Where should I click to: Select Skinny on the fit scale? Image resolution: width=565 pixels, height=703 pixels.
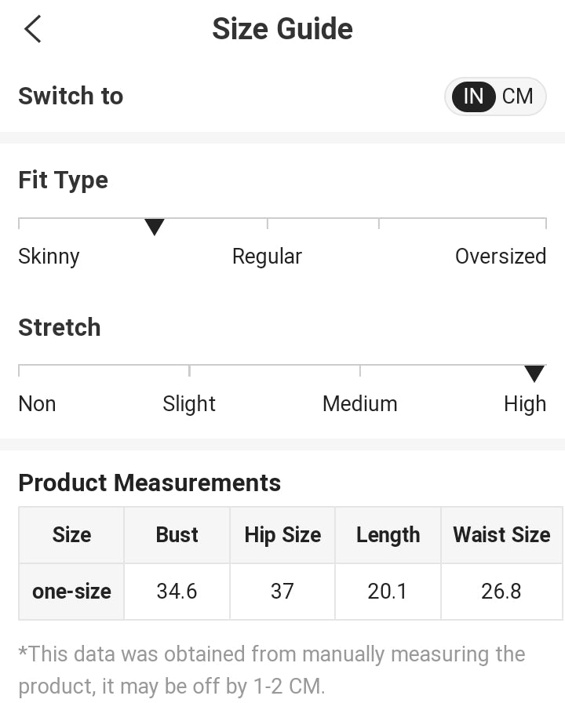pyautogui.click(x=49, y=257)
